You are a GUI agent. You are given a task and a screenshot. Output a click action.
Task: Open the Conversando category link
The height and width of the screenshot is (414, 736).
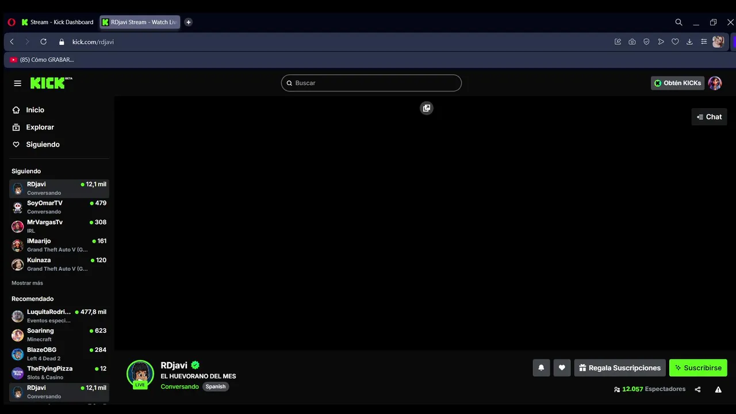click(x=180, y=386)
